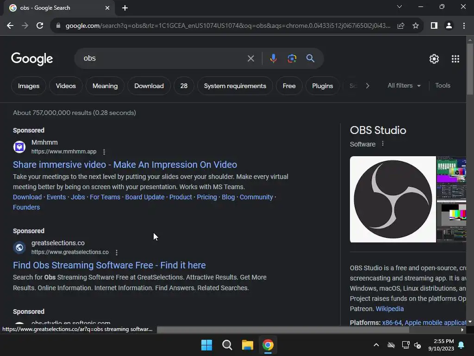Open Mmhmm Jobs sitelink
The image size is (474, 356).
78,197
